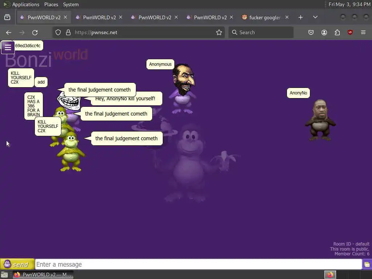Reload the pwnsec.net page

point(35,32)
